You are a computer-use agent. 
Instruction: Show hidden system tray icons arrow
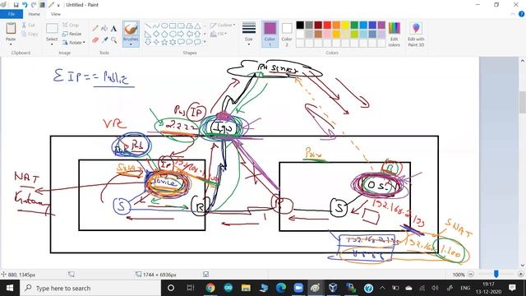(382, 288)
